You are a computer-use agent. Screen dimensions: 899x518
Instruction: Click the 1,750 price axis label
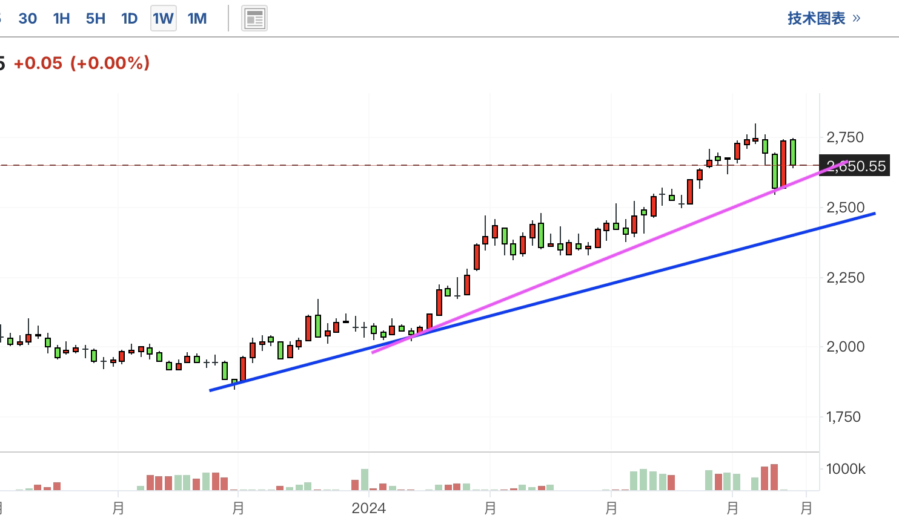tap(843, 417)
